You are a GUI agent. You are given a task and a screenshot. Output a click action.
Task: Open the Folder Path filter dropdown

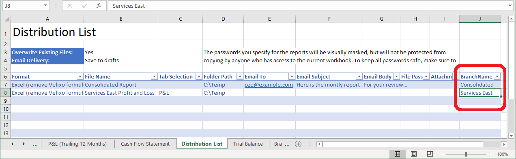240,76
